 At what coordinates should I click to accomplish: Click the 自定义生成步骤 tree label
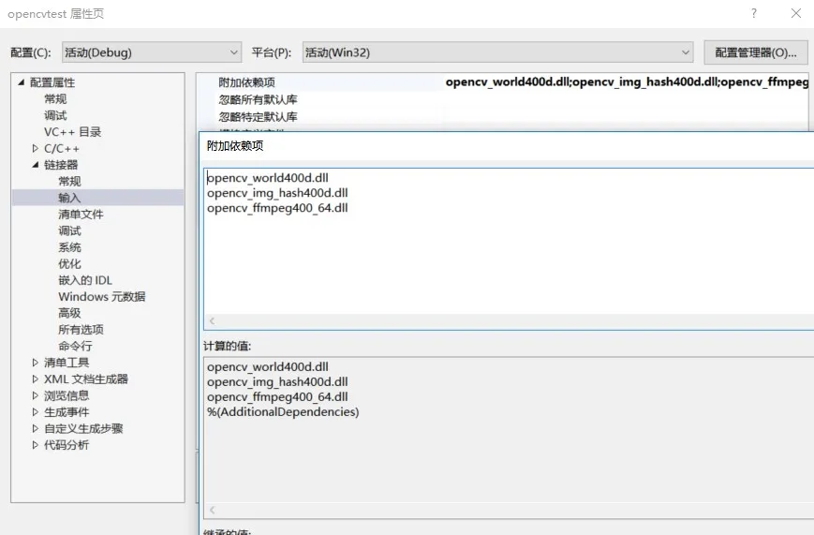(83, 428)
